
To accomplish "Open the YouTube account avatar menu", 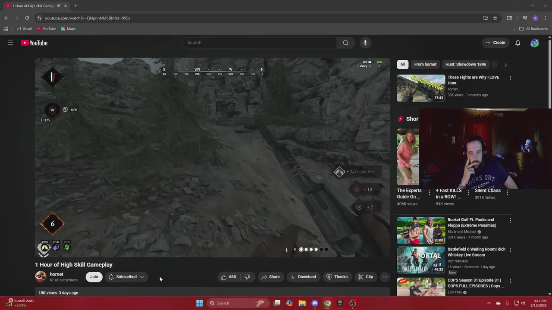I will click(535, 43).
